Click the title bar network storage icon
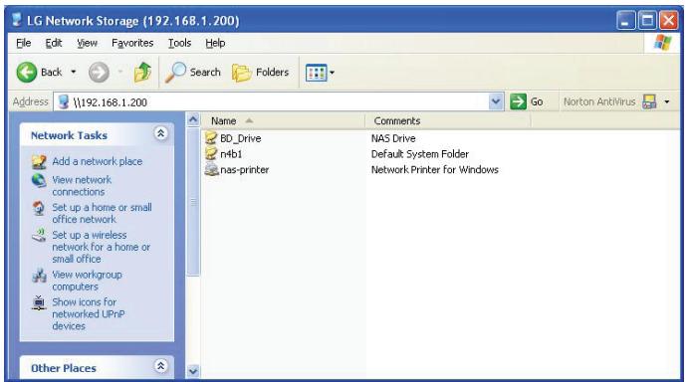The height and width of the screenshot is (382, 687). click(17, 20)
